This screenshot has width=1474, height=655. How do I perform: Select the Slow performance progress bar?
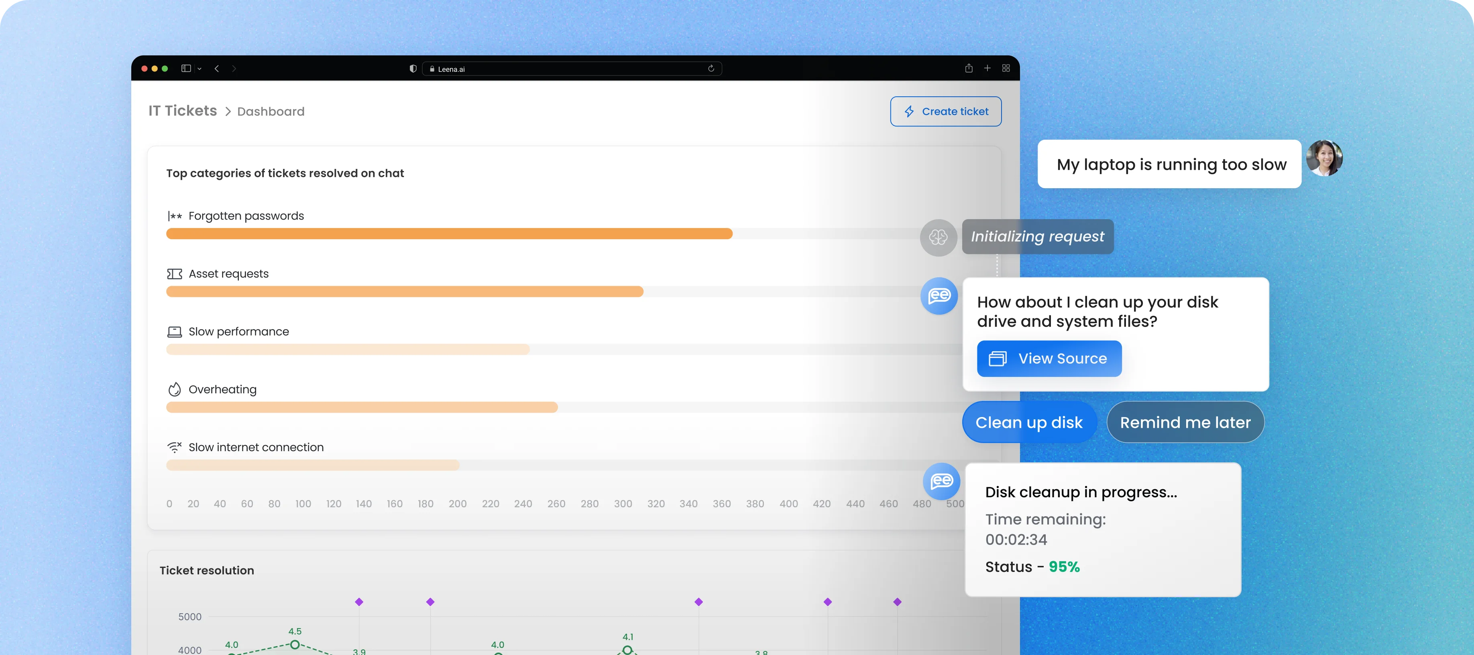348,349
